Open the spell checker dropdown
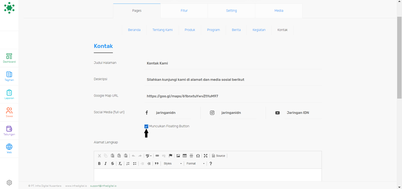Screen dimensions: 402x189 pyautogui.click(x=148, y=156)
